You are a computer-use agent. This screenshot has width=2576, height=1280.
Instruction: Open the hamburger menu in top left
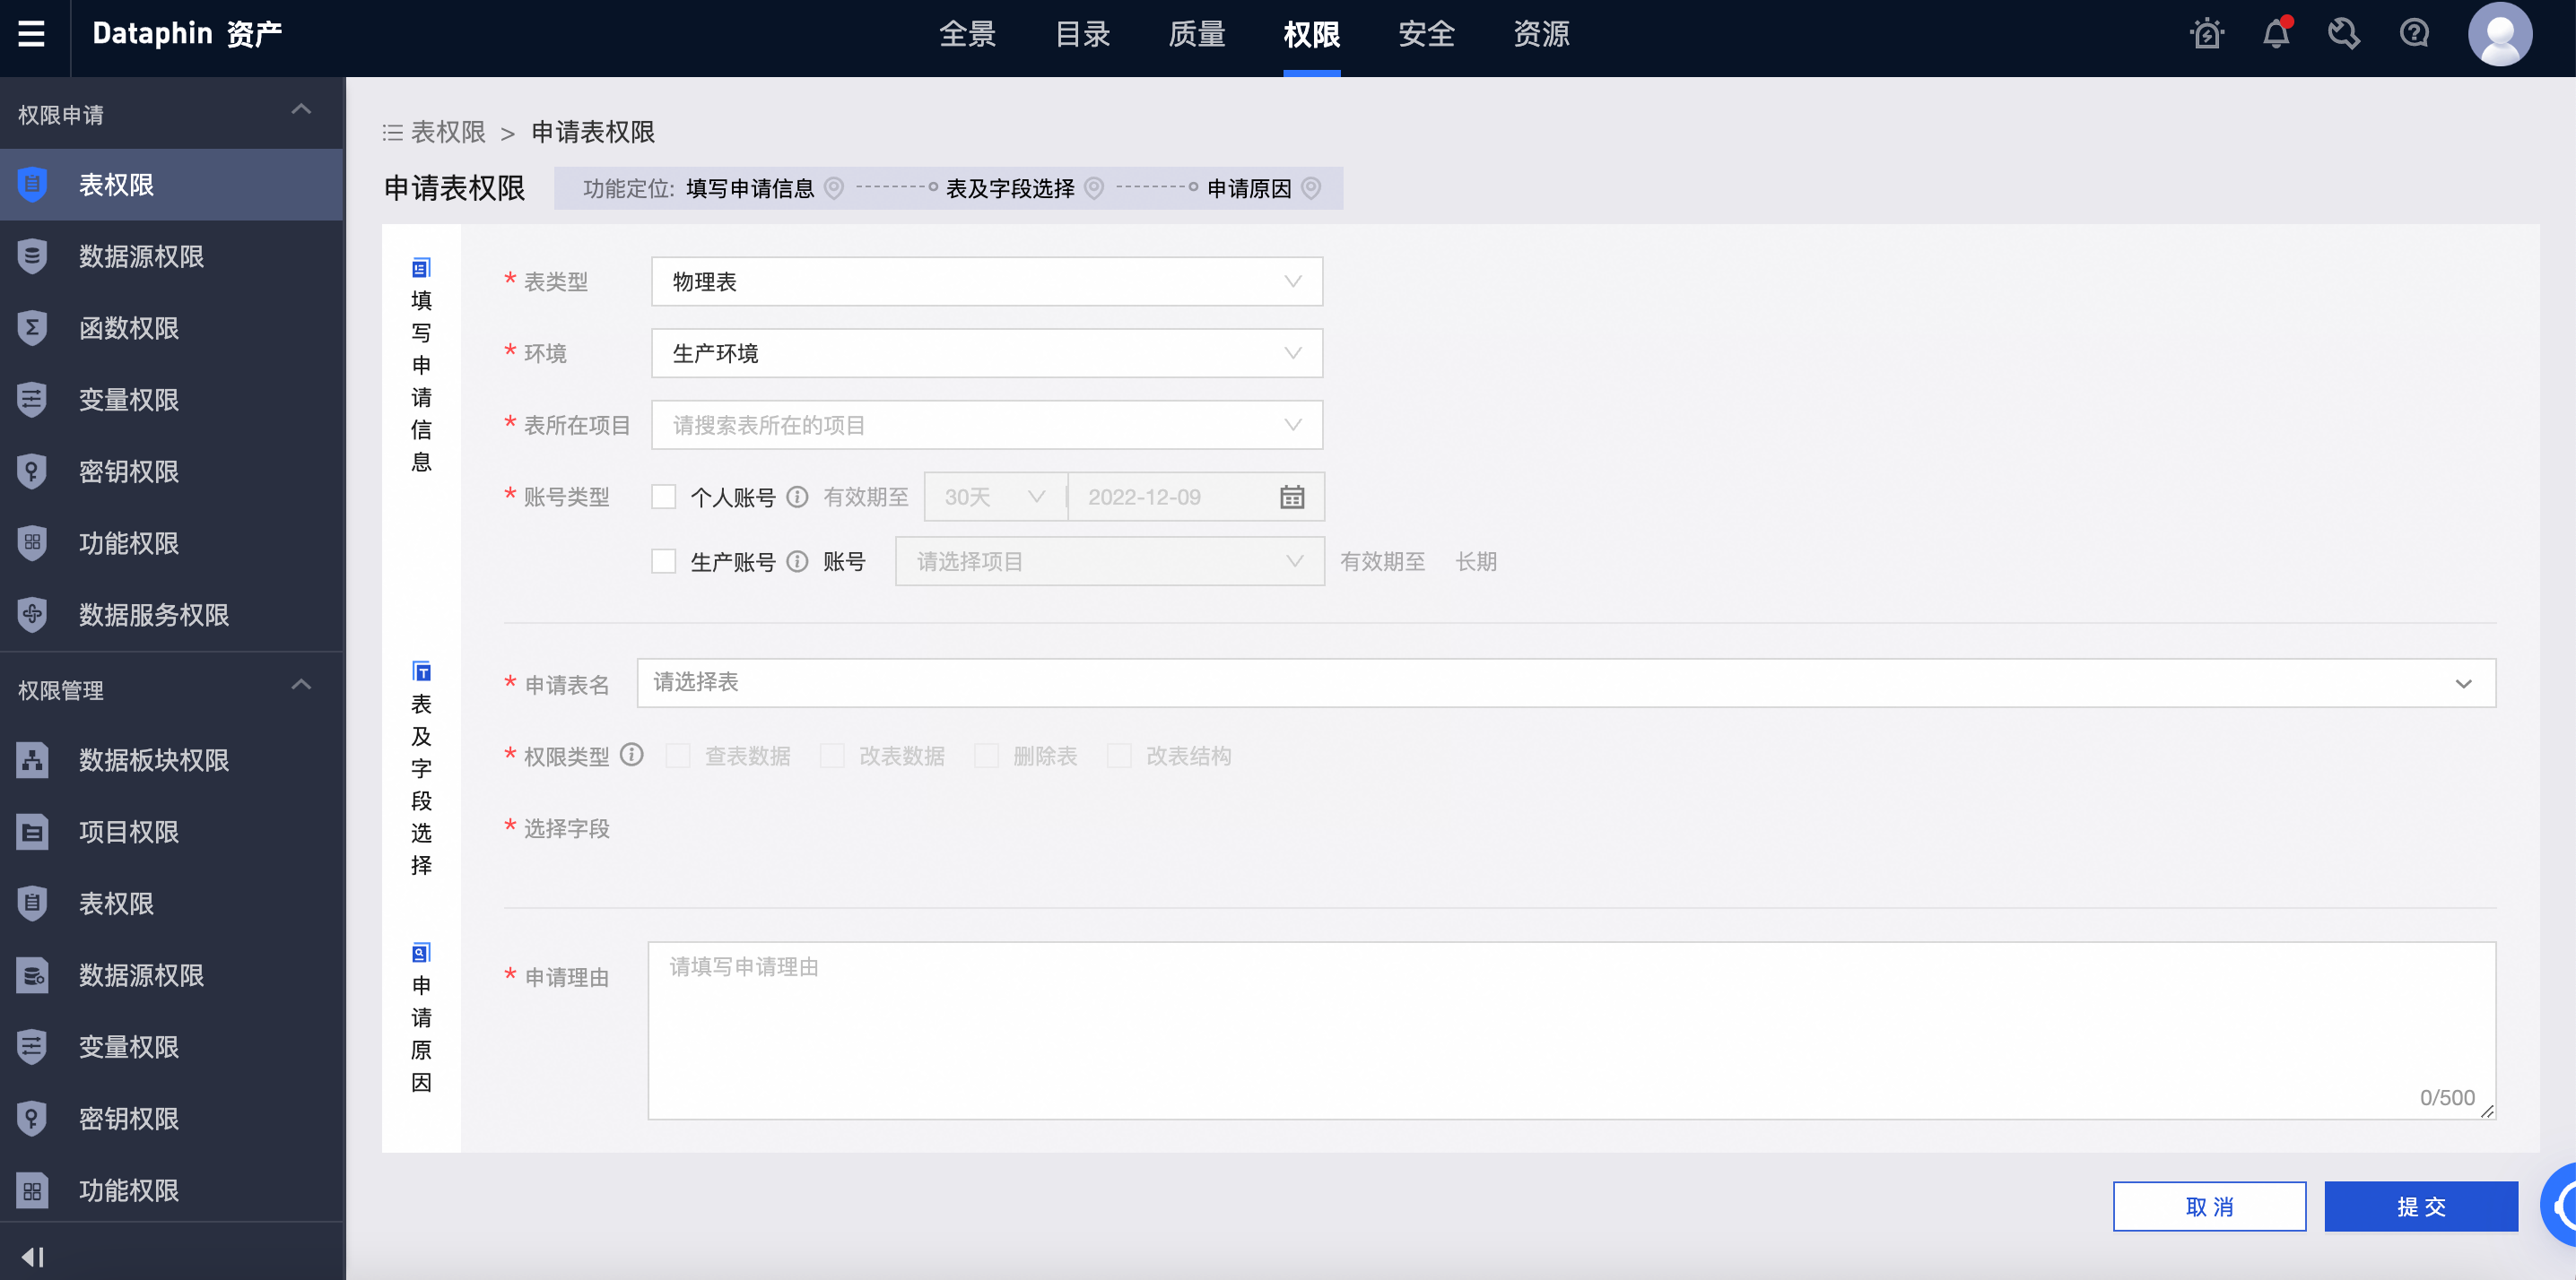click(x=31, y=33)
